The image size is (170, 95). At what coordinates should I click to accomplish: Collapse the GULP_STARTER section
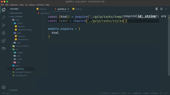coord(16,17)
